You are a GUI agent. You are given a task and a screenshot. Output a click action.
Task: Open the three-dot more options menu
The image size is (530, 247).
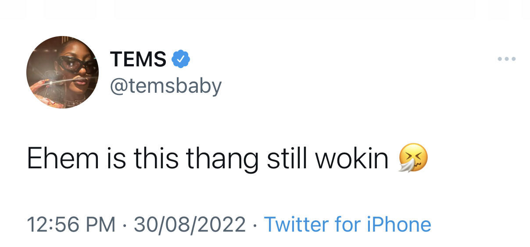[507, 59]
